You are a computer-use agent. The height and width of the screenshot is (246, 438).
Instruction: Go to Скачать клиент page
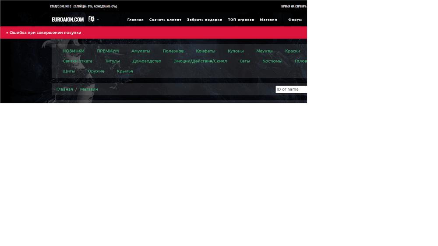(x=165, y=20)
